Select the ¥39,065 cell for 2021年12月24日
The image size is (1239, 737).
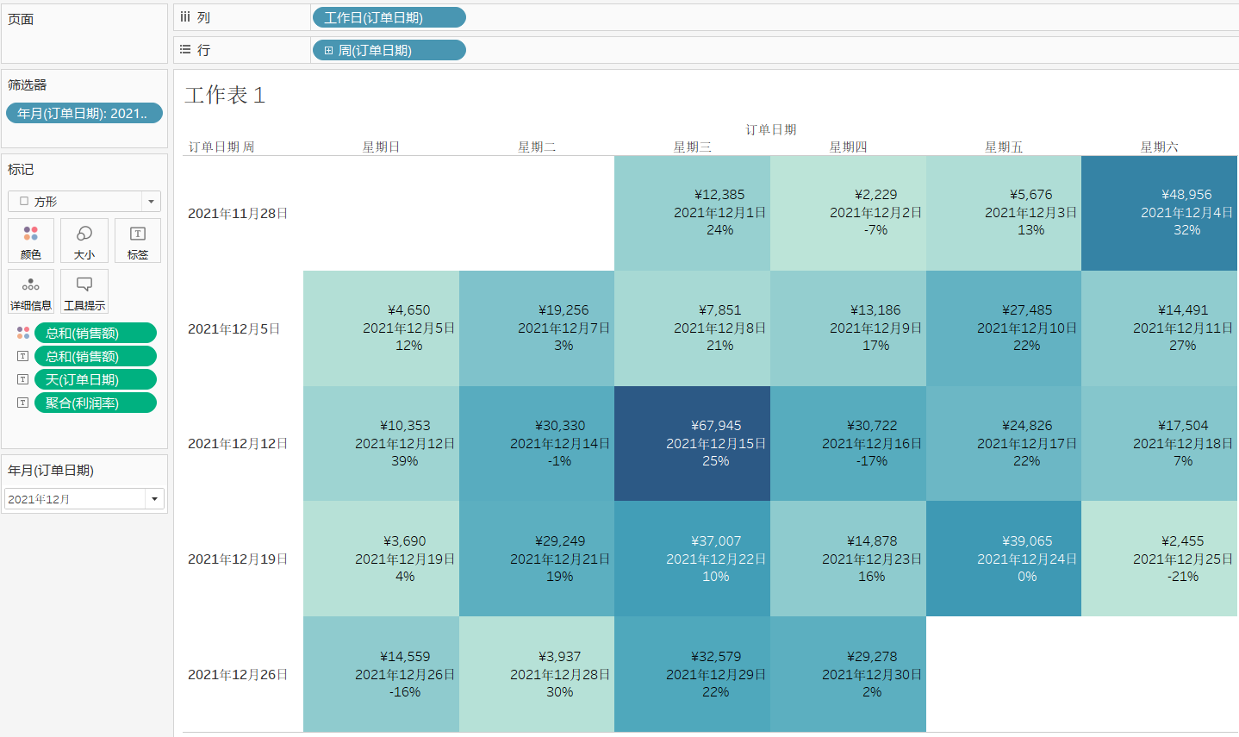pyautogui.click(x=1004, y=559)
